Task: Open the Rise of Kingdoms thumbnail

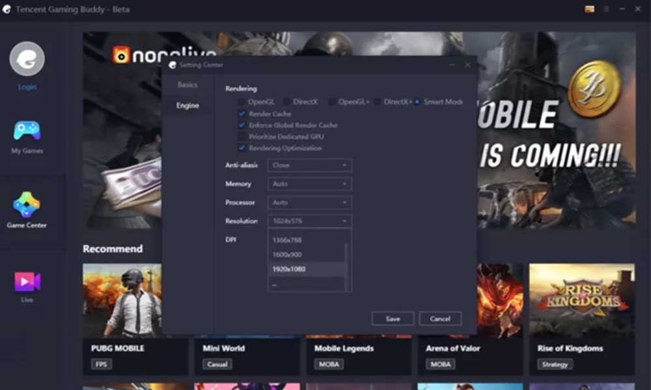Action: tap(582, 300)
